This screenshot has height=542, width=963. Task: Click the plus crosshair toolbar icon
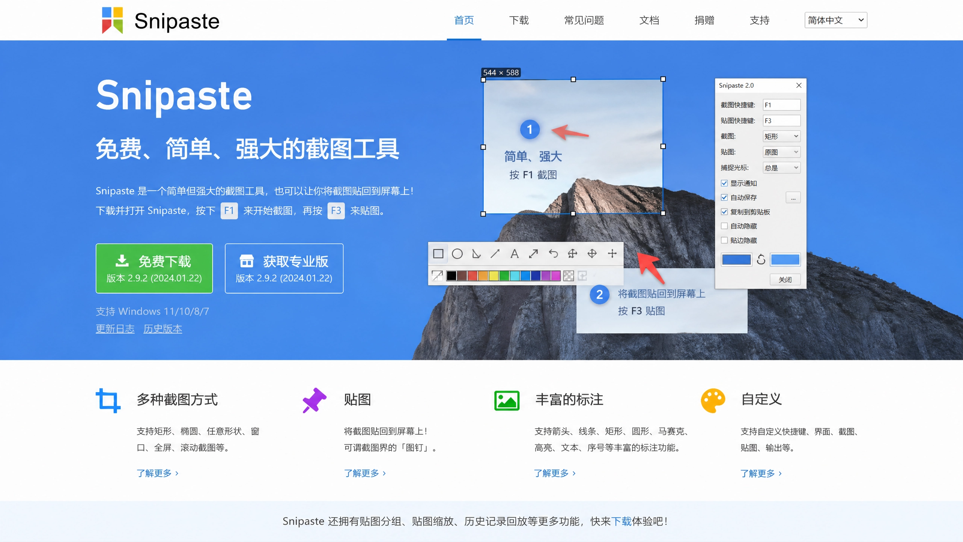coord(612,254)
